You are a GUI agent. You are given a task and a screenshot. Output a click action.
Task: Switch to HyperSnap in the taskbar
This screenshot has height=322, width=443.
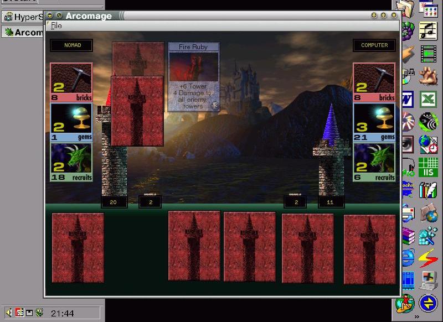pos(22,17)
